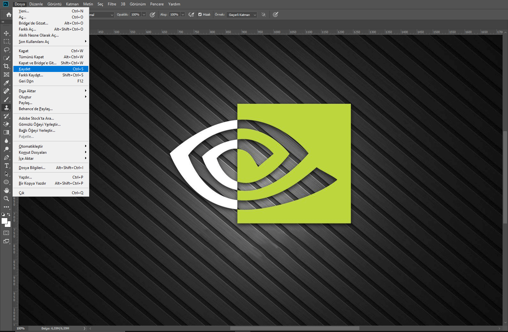Select the Rectangular Marquee tool
The image size is (508, 332).
(x=6, y=41)
